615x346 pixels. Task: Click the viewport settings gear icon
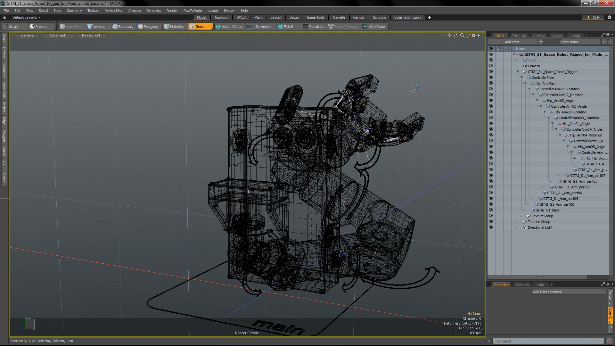474,36
